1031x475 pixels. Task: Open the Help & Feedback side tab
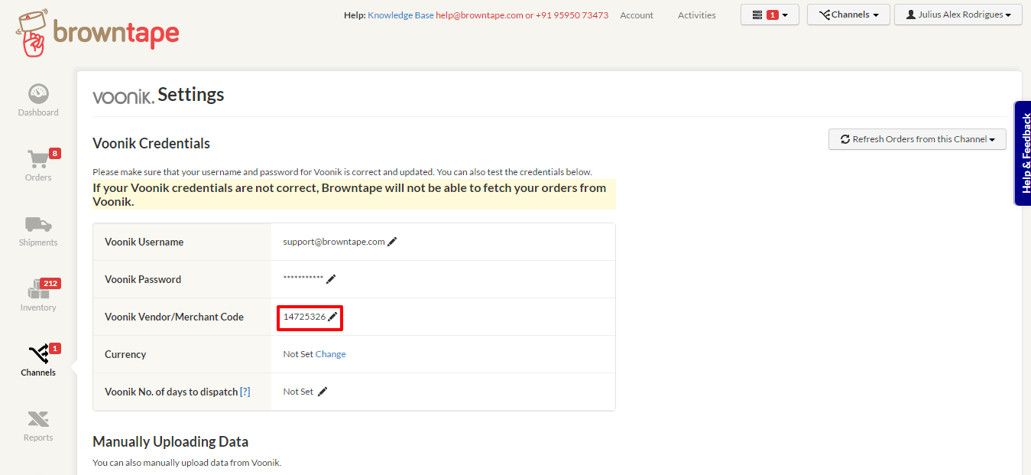(1023, 153)
